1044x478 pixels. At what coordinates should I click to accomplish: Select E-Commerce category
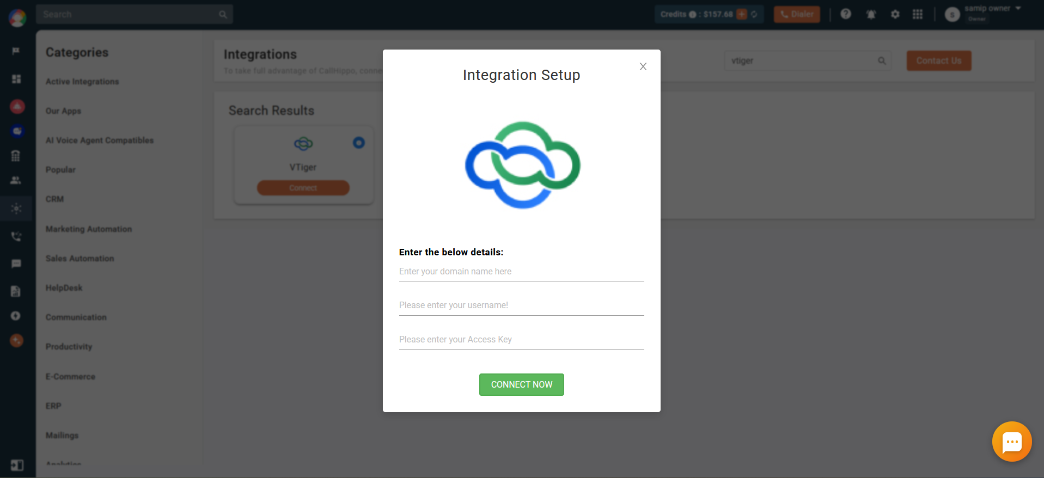pos(70,376)
